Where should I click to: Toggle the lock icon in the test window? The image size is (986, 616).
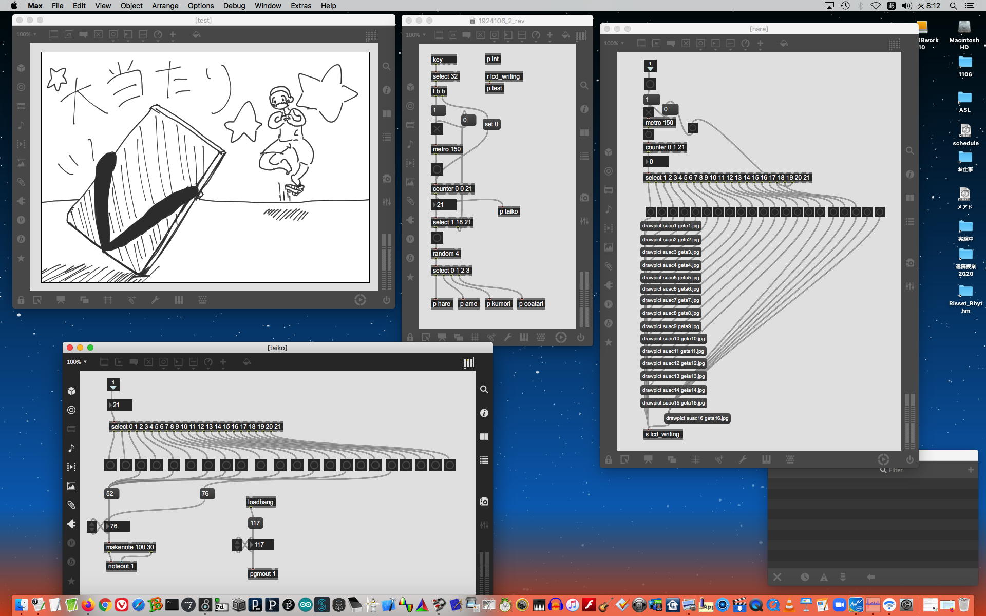21,300
